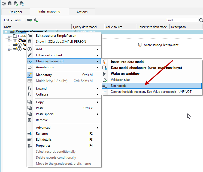Expand the Fields folder node
The height and width of the screenshot is (172, 203).
(x=9, y=36)
